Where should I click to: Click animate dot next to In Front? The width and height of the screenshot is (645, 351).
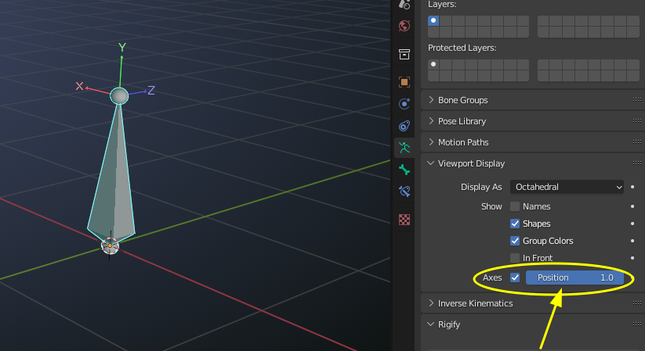click(x=632, y=258)
